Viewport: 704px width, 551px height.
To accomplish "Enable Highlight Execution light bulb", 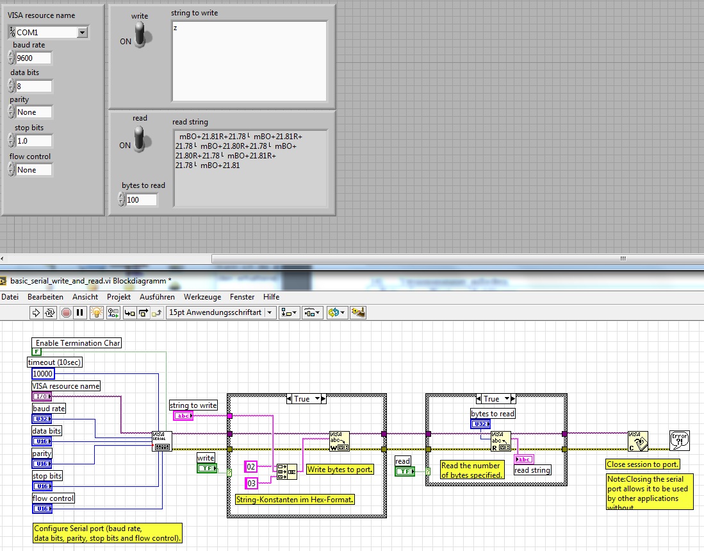I will (96, 312).
